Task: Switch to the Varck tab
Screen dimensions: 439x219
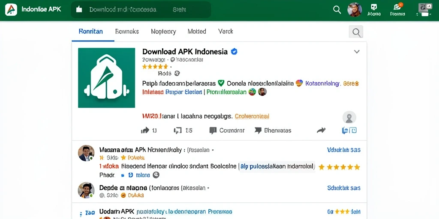Action: (x=226, y=31)
